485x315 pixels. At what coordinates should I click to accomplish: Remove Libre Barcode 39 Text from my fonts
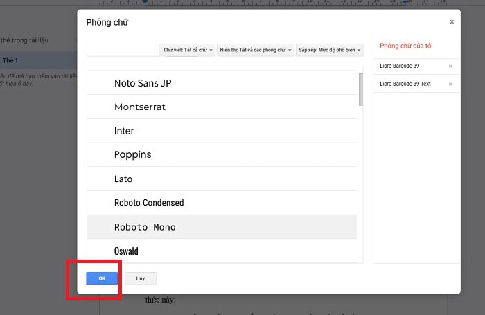point(450,84)
